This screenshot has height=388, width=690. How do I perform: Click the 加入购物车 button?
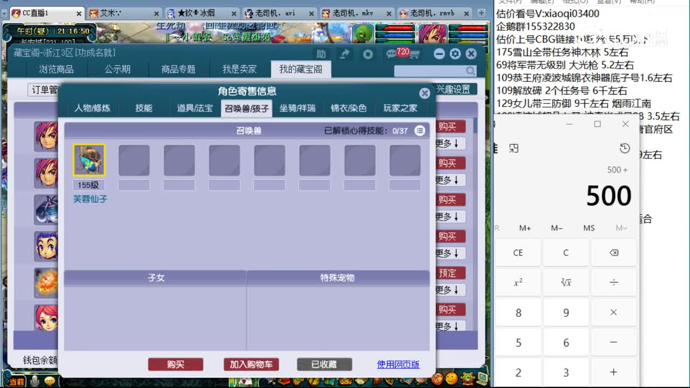250,364
